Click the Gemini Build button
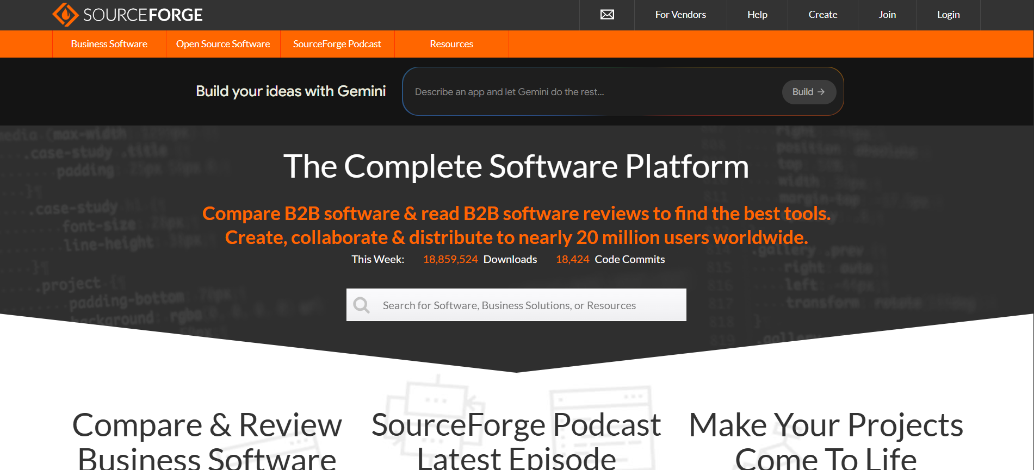This screenshot has height=470, width=1034. click(x=809, y=92)
